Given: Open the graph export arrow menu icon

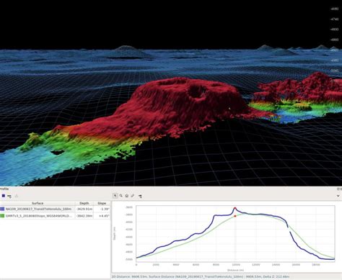Looking at the screenshot, I should (x=140, y=197).
